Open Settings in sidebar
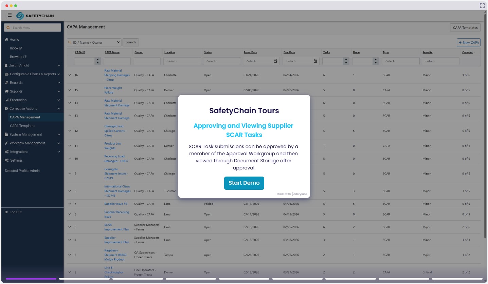 click(x=14, y=160)
